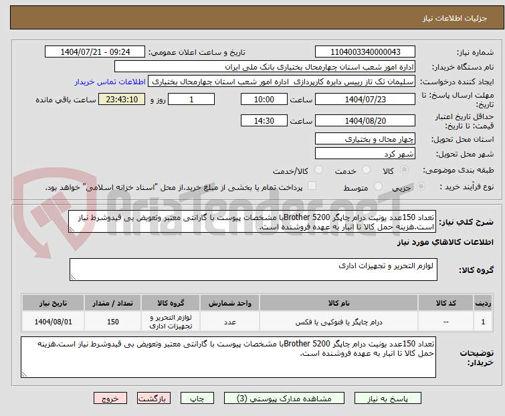Click the price validity date 1404/08/20 field
Image resolution: width=505 pixels, height=416 pixels.
(365, 120)
